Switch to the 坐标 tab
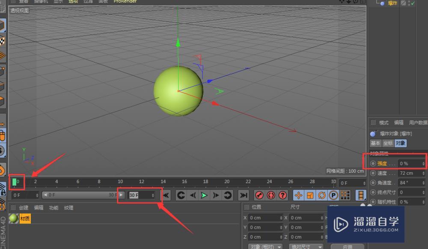Screen dimensions: 428x249 click(x=388, y=143)
